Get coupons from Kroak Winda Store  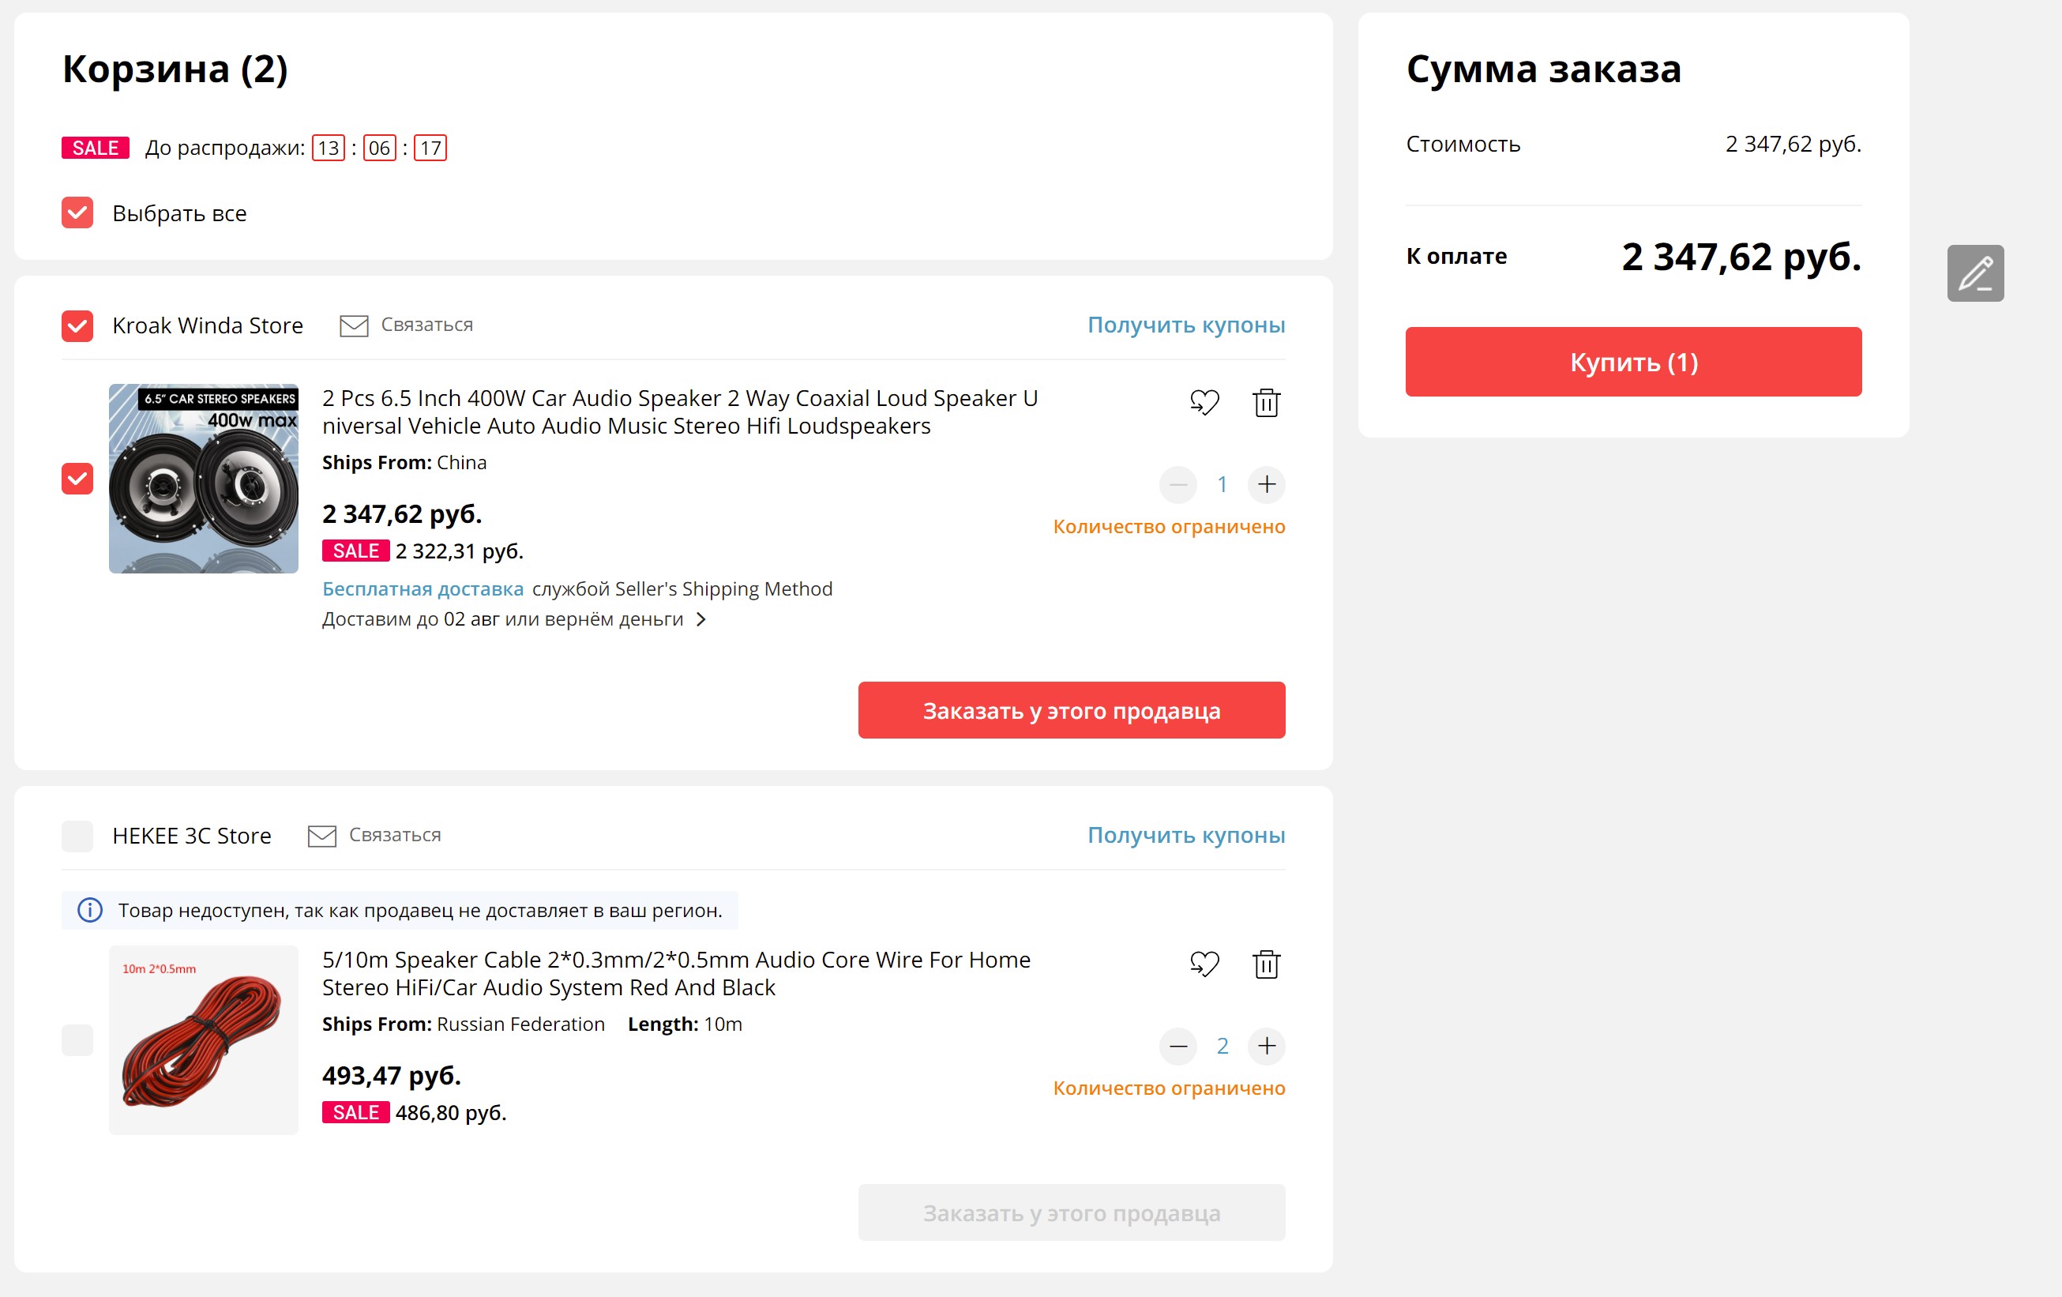click(1185, 325)
